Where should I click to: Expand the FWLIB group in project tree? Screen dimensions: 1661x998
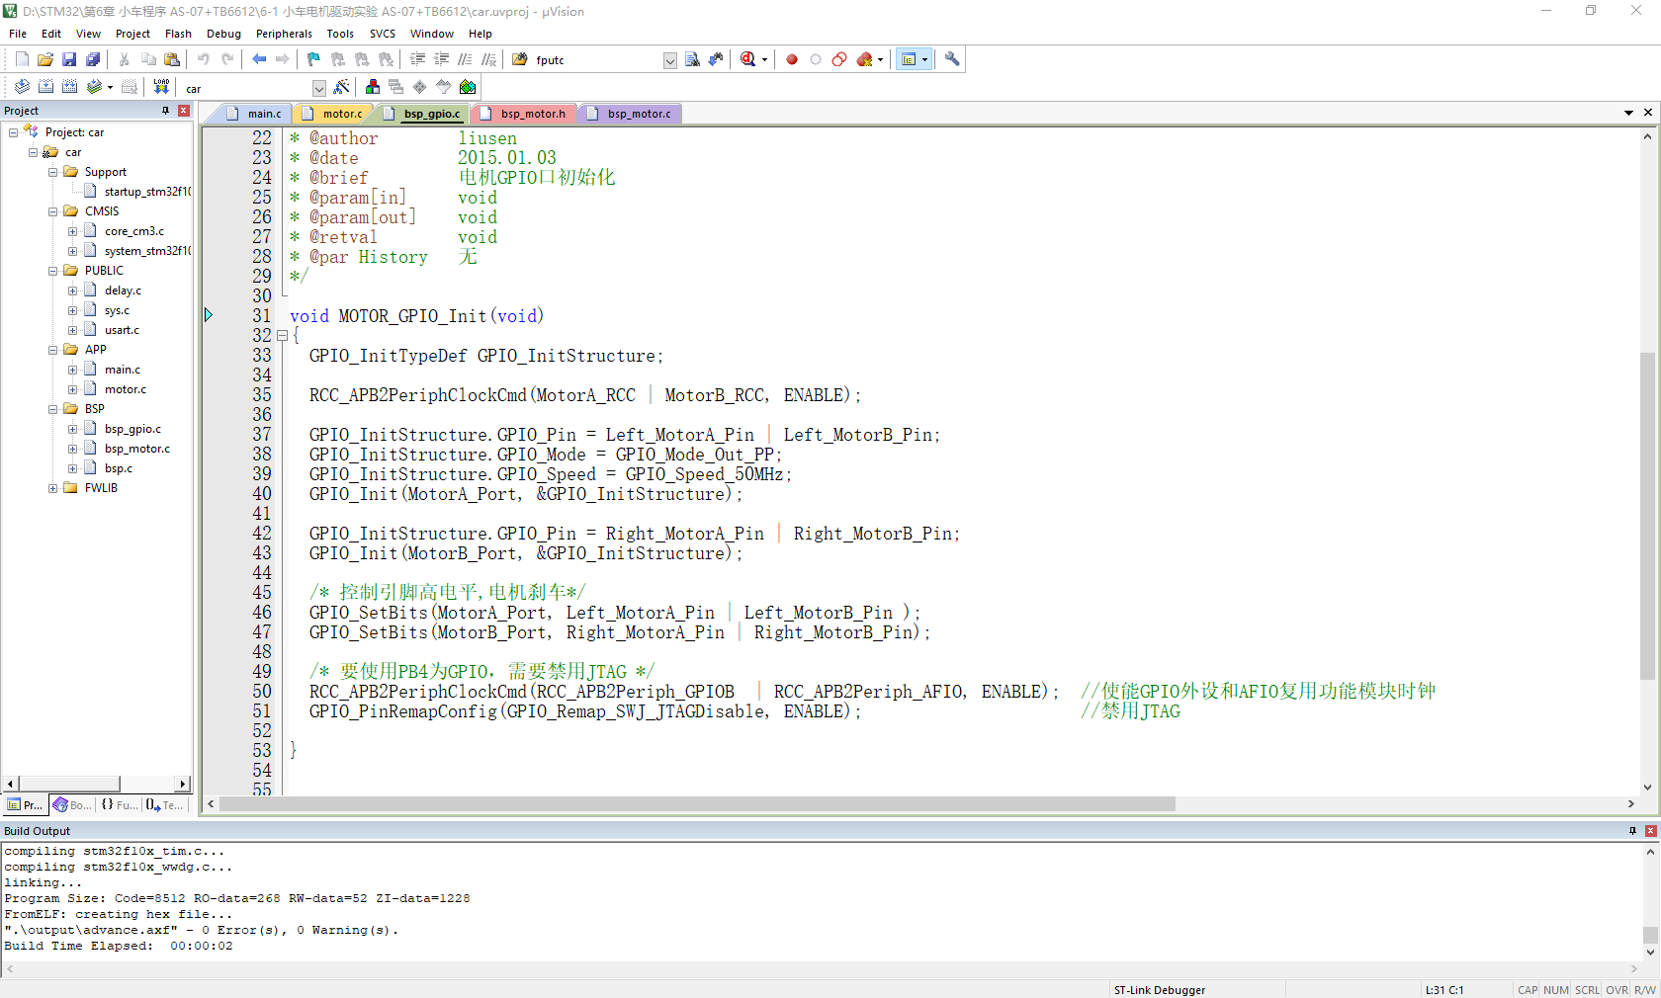tap(53, 488)
